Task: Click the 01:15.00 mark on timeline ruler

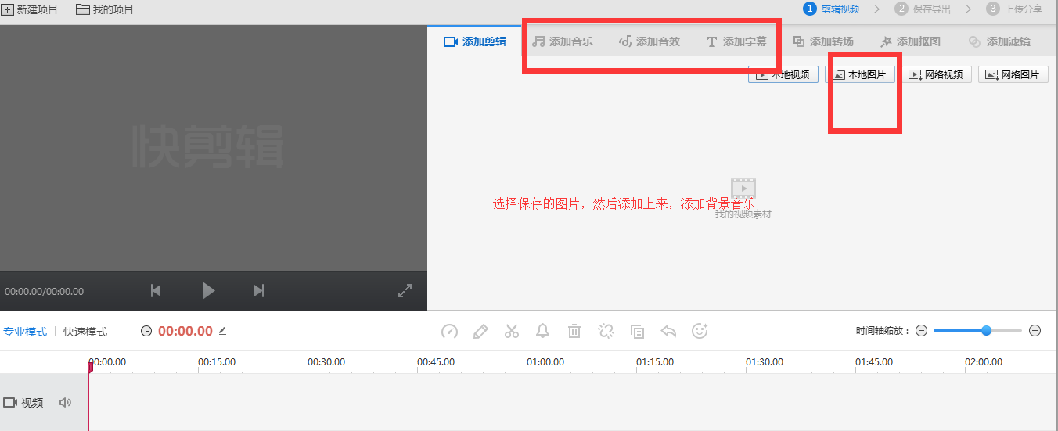Action: [655, 362]
